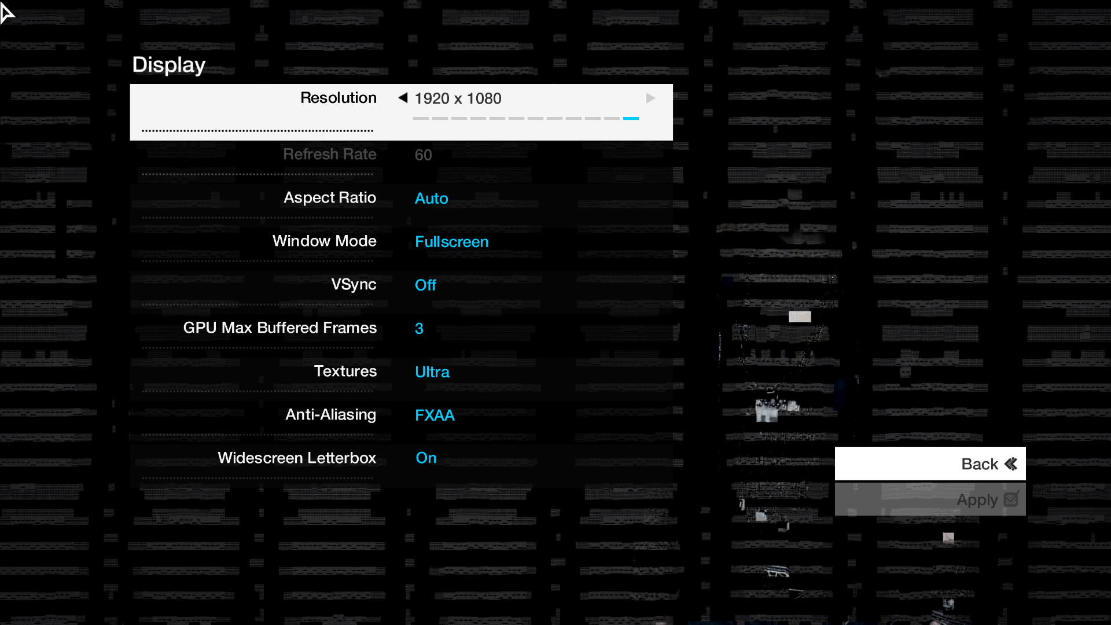Screen dimensions: 1111x625
Task: Click the right arrow beside resolution value
Action: [650, 98]
